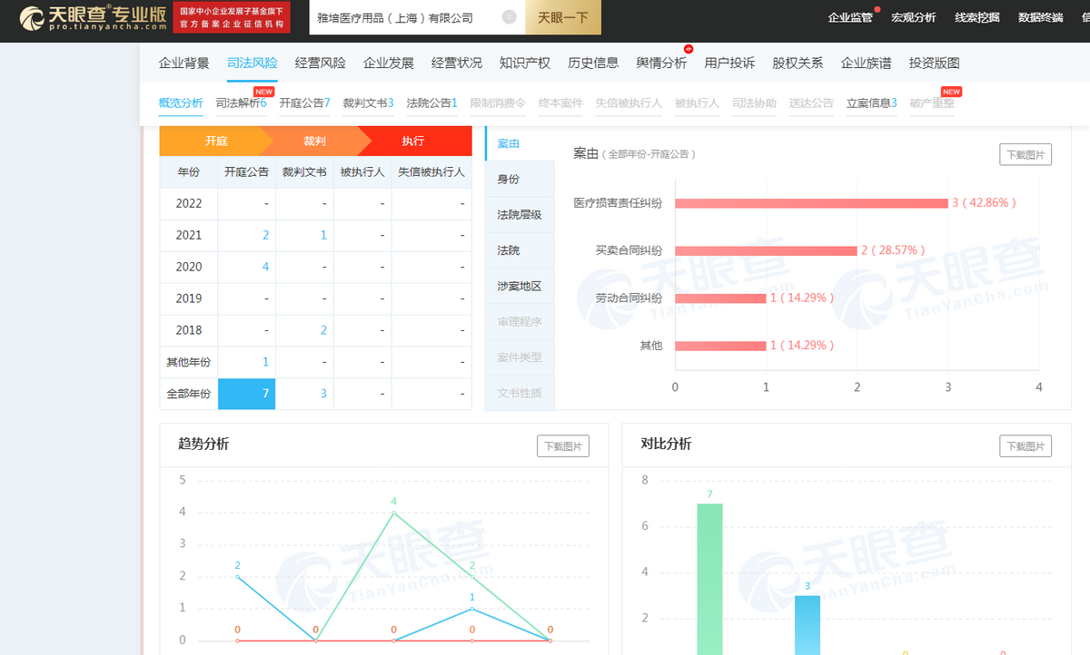This screenshot has width=1090, height=655.
Task: Click the 天眼一下 search button
Action: pyautogui.click(x=563, y=18)
